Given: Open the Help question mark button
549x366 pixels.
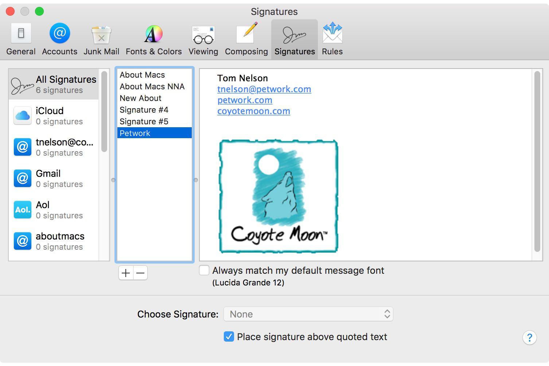Looking at the screenshot, I should tap(529, 338).
